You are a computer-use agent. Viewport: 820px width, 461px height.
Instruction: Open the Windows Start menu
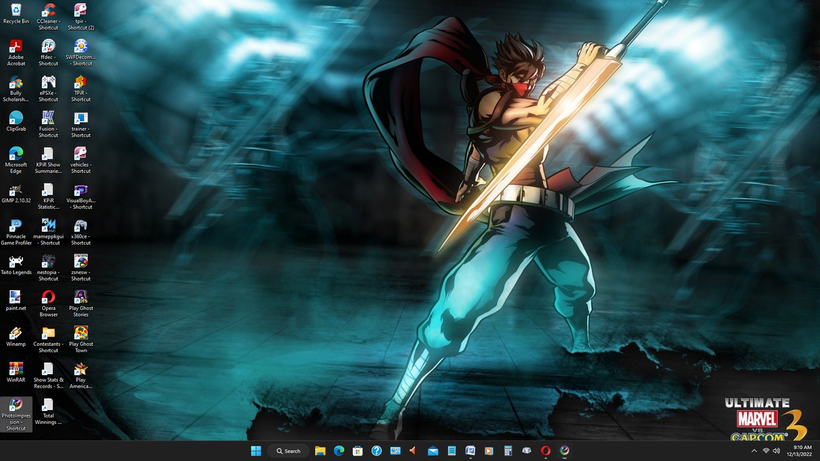click(x=256, y=451)
